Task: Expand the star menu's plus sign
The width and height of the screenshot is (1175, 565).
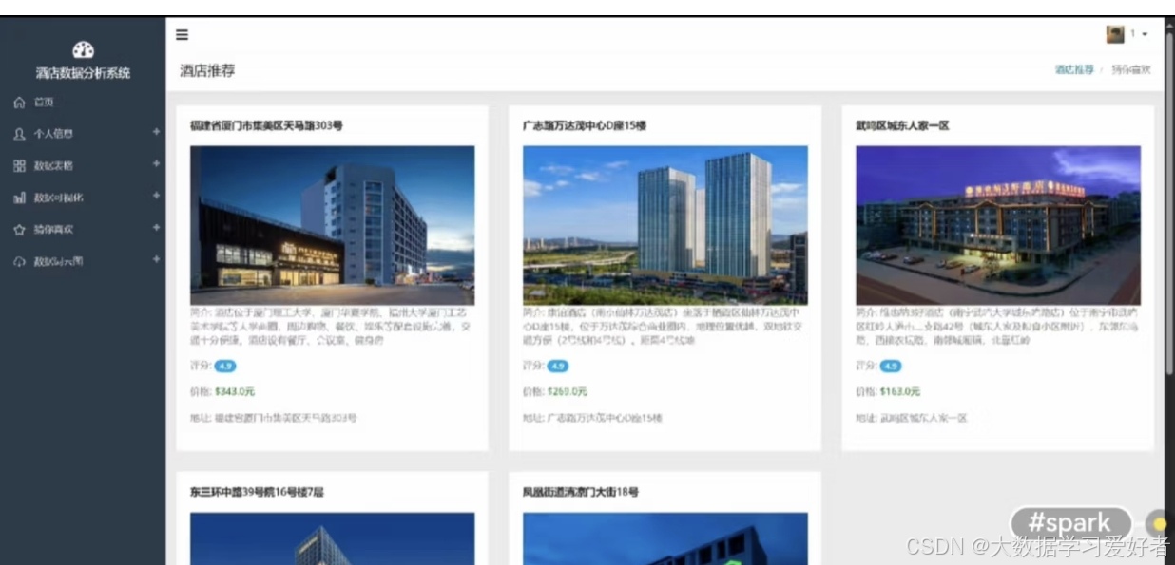Action: click(x=156, y=228)
